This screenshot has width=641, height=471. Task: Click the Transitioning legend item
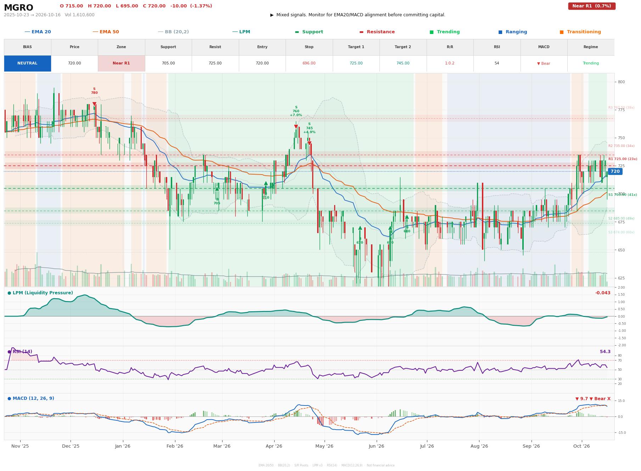(580, 32)
